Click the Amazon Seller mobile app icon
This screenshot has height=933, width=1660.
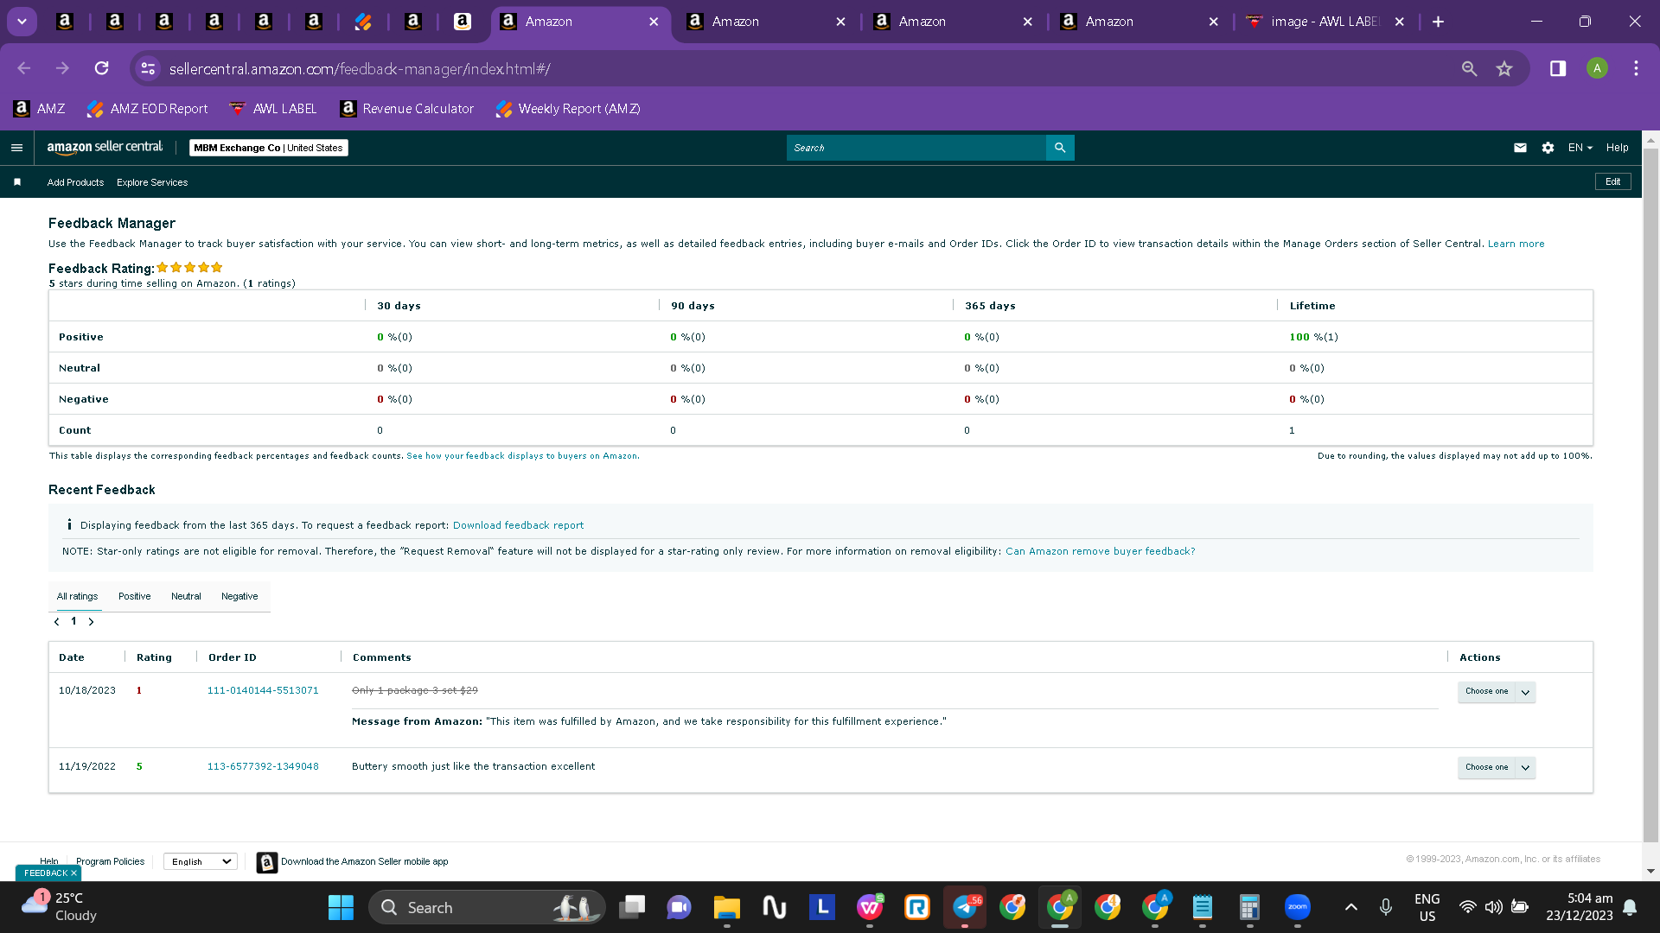pos(267,862)
